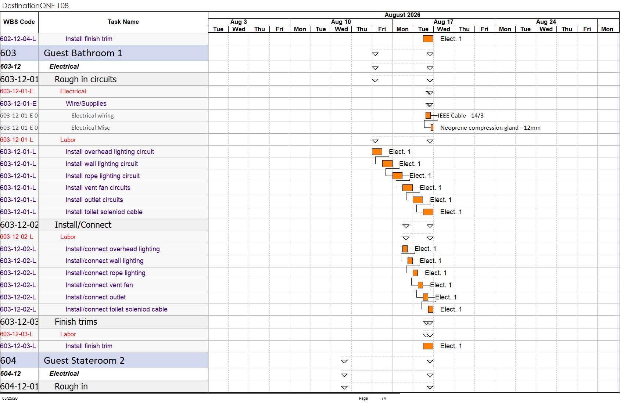Click the Neoprene compression gland bar

tap(432, 127)
